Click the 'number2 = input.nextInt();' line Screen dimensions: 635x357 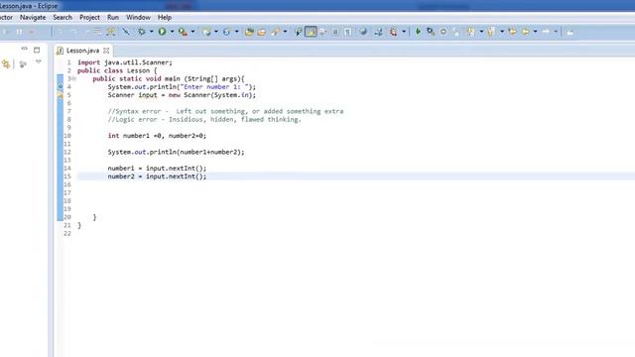[157, 177]
